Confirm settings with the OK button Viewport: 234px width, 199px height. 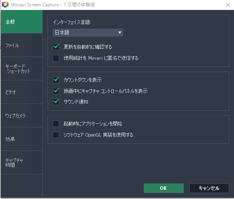click(x=164, y=188)
